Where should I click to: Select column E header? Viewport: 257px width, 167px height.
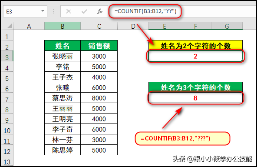click(164, 26)
